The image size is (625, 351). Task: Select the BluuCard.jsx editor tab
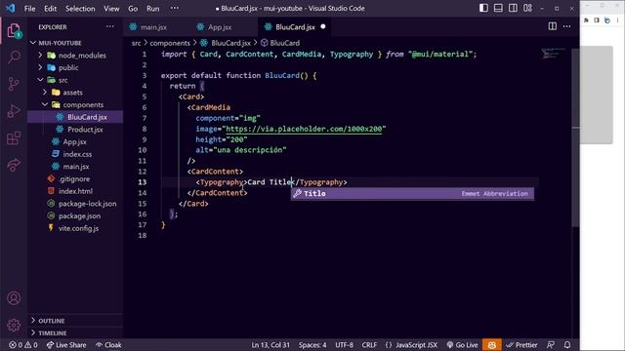295,27
